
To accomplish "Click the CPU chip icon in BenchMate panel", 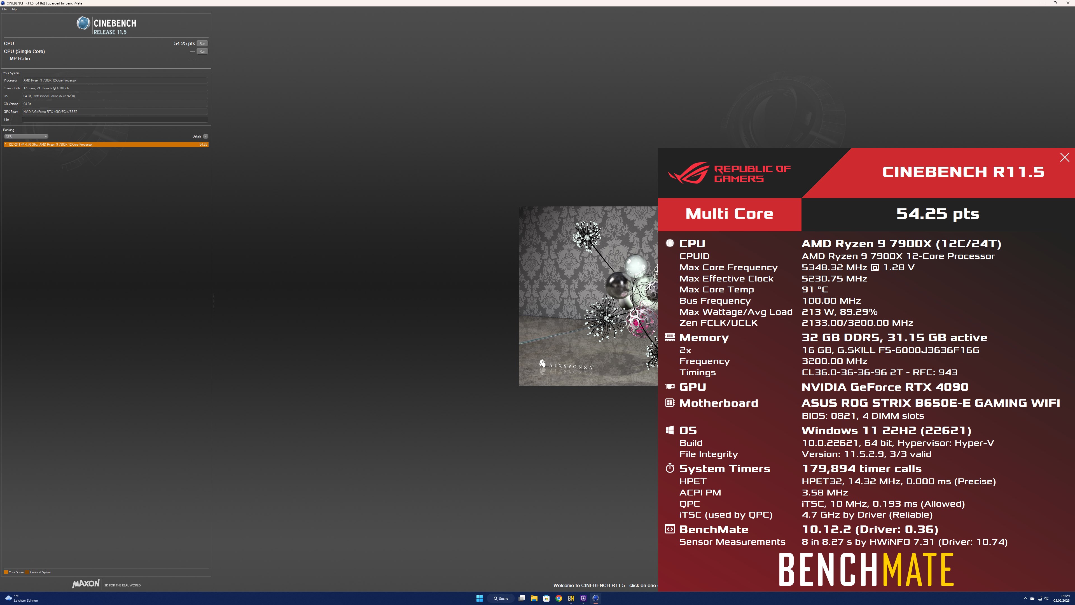I will tap(670, 243).
